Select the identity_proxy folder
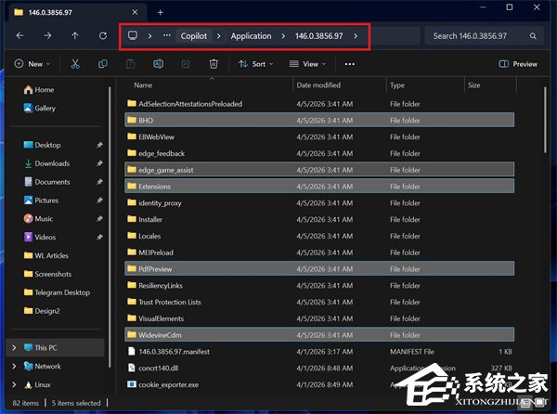 pos(319,202)
